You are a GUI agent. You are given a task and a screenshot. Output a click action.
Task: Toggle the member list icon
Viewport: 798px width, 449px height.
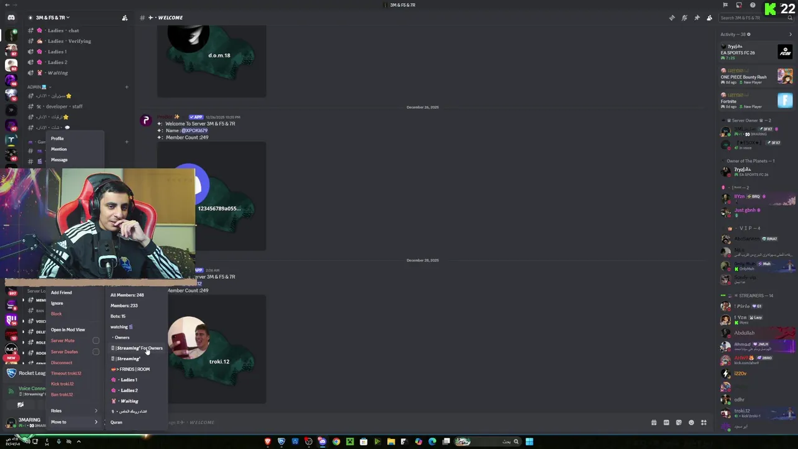pos(709,17)
